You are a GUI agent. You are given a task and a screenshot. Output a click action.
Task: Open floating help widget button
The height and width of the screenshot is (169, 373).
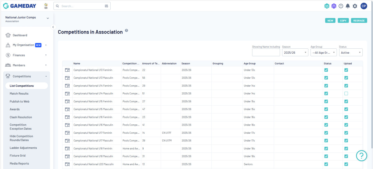coord(361,155)
